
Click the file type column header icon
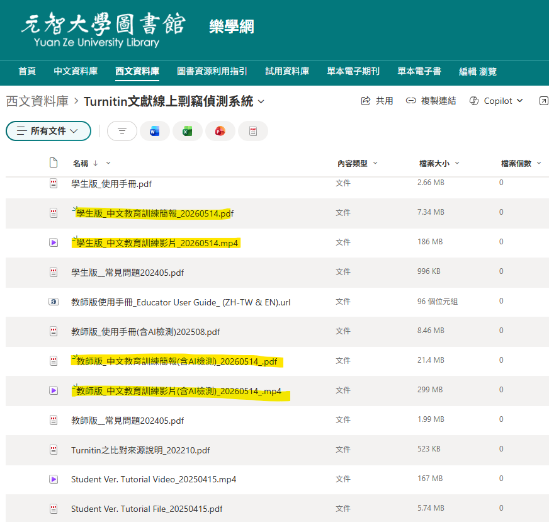pyautogui.click(x=54, y=163)
